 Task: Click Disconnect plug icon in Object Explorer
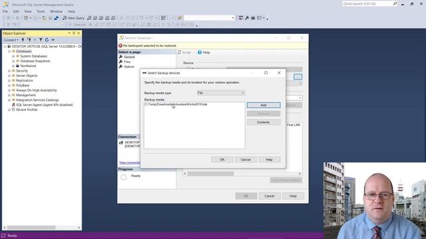(x=29, y=40)
